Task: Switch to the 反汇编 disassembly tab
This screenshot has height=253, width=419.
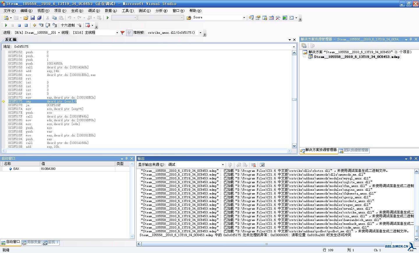Action: point(11,40)
